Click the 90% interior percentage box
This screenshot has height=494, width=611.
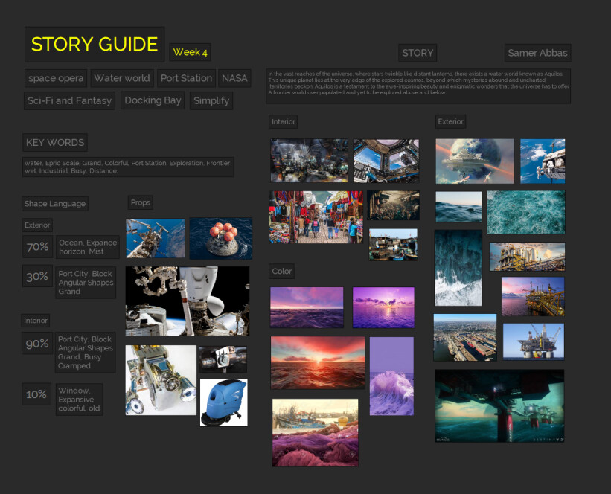coord(37,344)
